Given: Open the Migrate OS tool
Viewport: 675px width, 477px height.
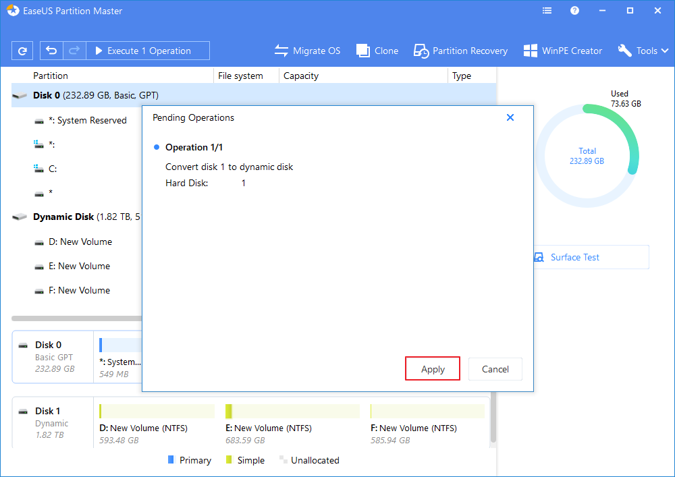Looking at the screenshot, I should [x=307, y=51].
